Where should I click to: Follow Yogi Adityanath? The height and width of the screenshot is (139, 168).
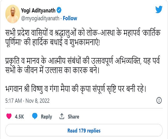point(70,18)
